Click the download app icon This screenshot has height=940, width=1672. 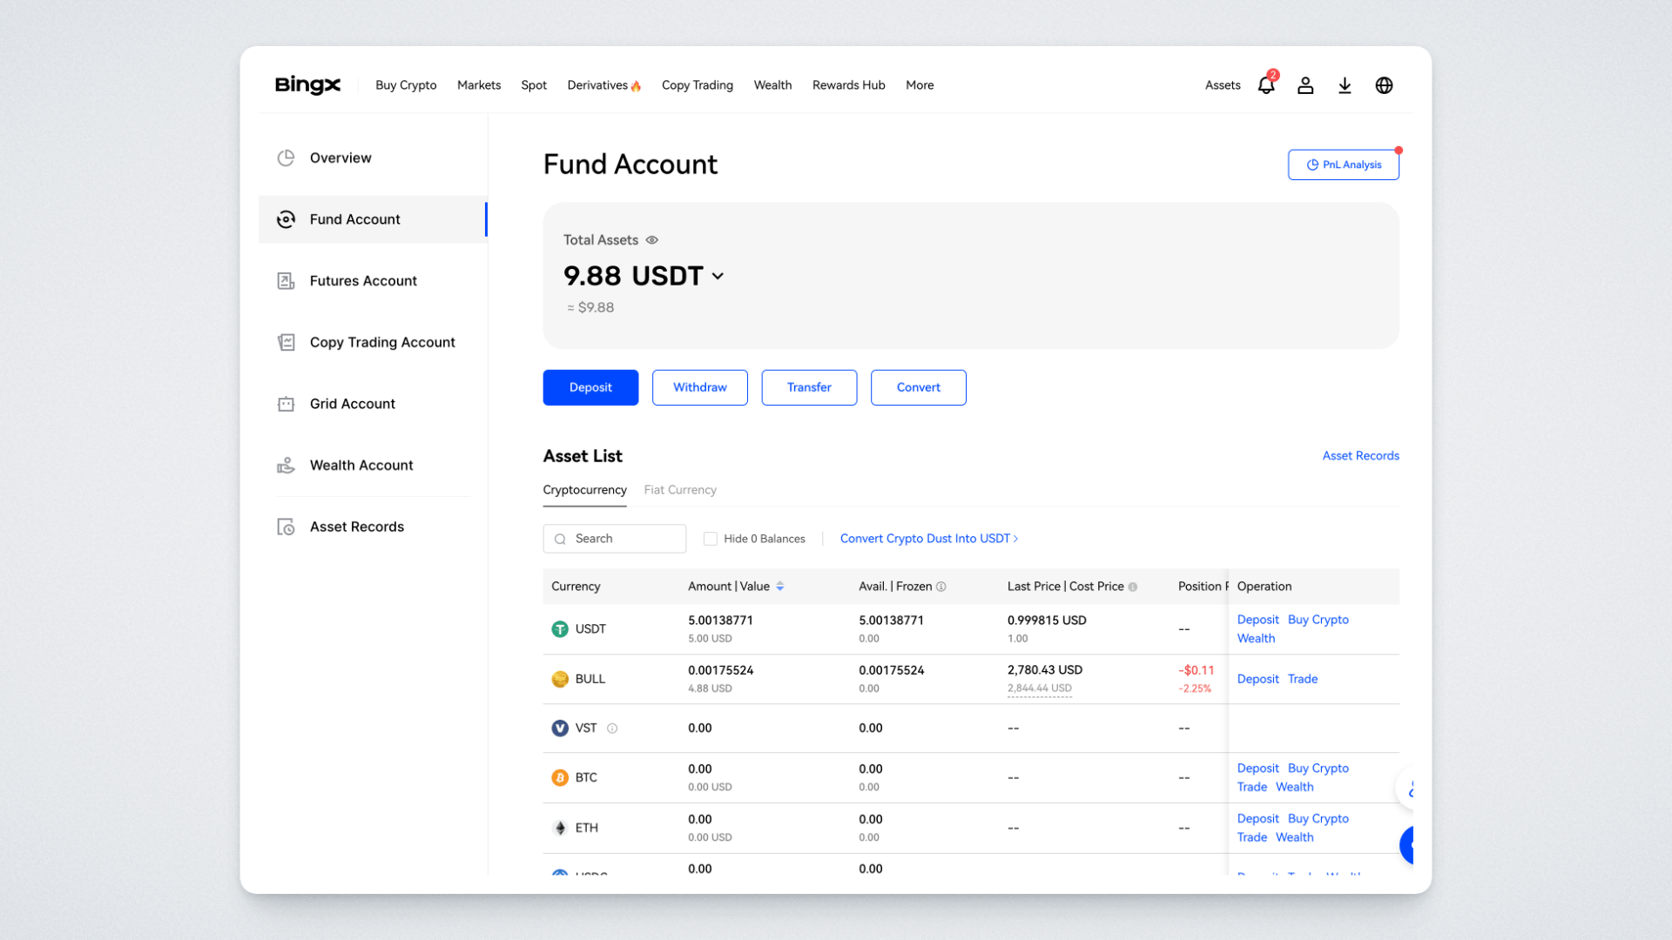coord(1345,85)
